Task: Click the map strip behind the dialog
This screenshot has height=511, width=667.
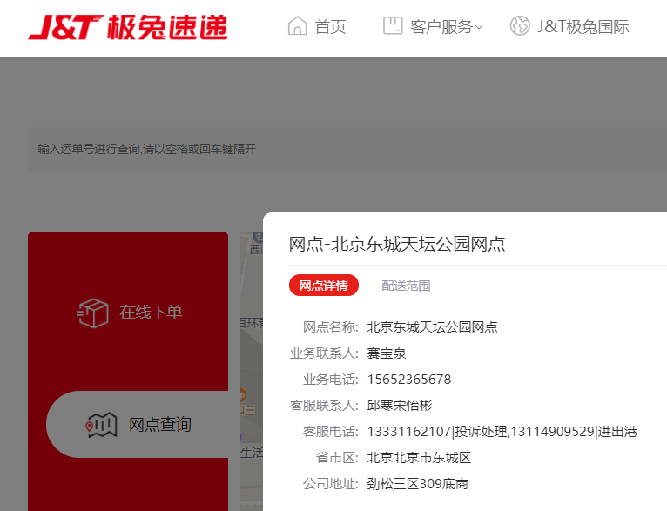Action: coord(252,371)
